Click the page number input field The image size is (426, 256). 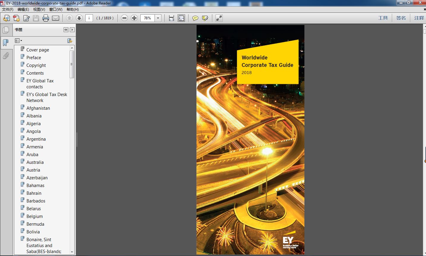coord(89,18)
